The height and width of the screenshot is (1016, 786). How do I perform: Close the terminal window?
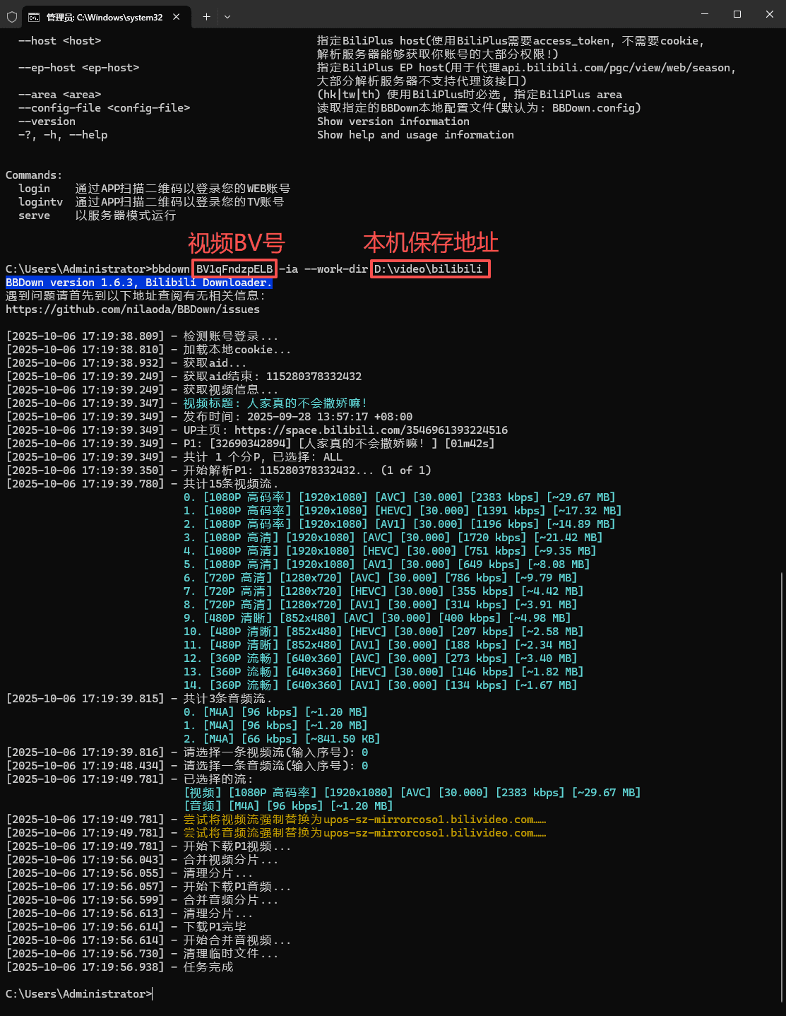point(769,14)
